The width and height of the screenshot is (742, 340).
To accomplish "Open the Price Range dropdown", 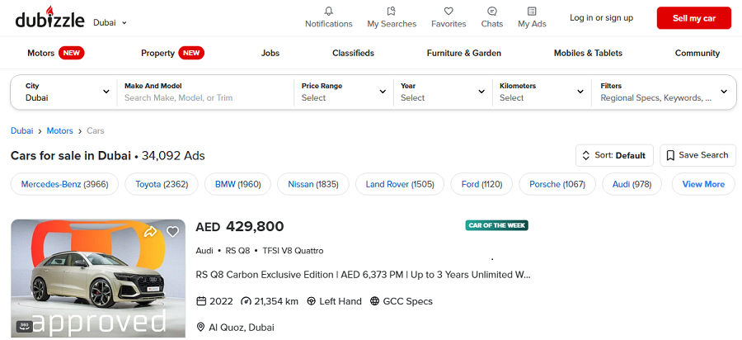I will coord(344,92).
